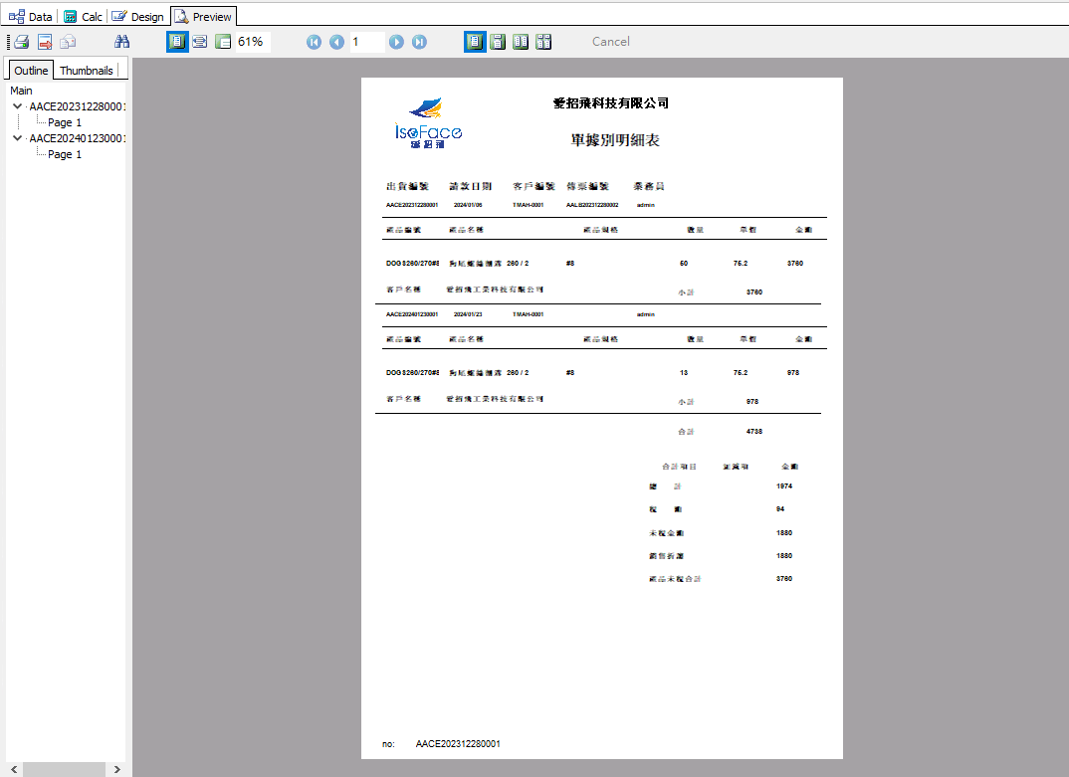Click the Cancel button
The height and width of the screenshot is (777, 1069).
[611, 42]
